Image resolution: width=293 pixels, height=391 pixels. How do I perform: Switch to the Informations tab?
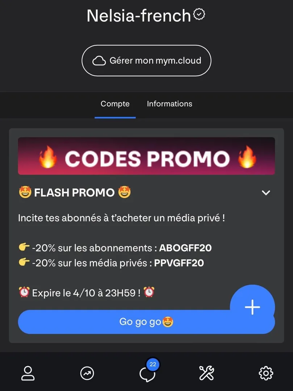pos(169,104)
